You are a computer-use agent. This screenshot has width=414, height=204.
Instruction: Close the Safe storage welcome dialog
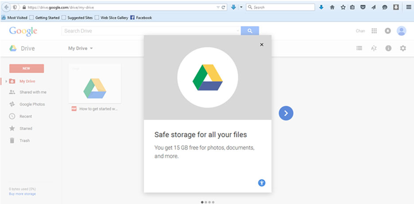262,45
